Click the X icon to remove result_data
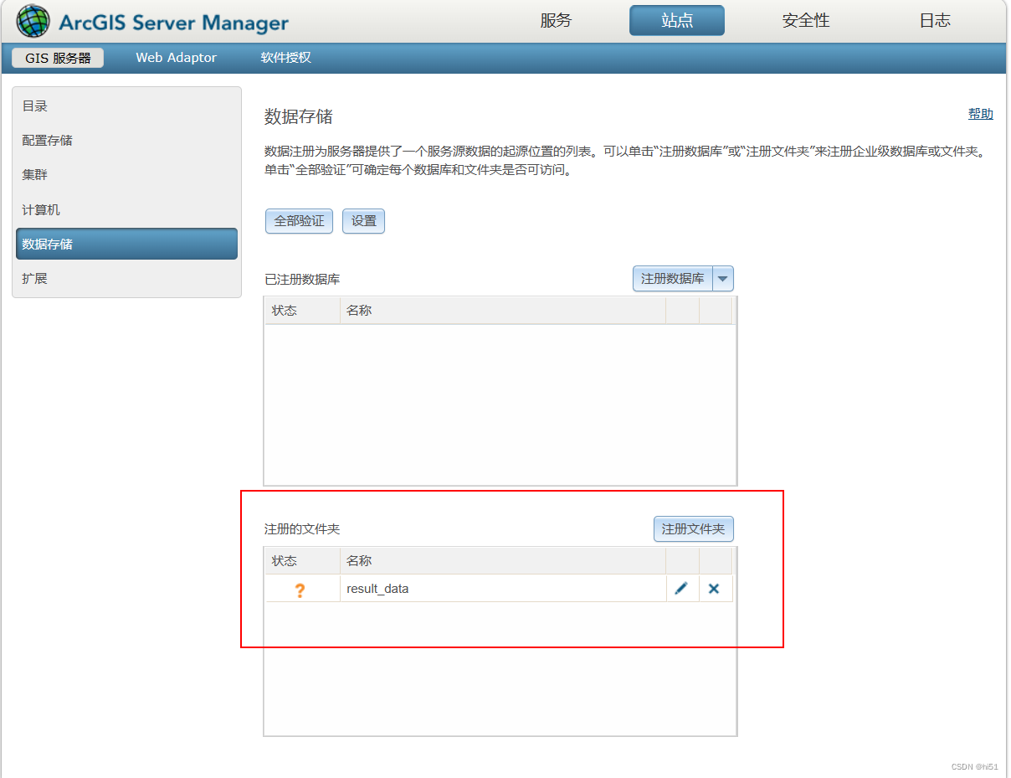The width and height of the screenshot is (1011, 778). pyautogui.click(x=713, y=588)
